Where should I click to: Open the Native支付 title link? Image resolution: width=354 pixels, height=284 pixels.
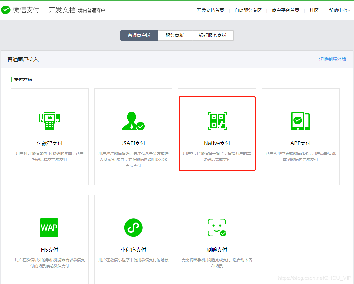(x=217, y=143)
